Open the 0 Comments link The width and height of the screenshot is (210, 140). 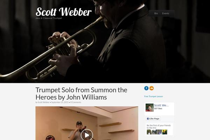[x=76, y=102]
